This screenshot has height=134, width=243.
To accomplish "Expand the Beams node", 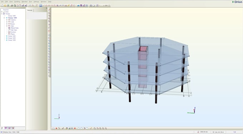I will (x=7, y=24).
